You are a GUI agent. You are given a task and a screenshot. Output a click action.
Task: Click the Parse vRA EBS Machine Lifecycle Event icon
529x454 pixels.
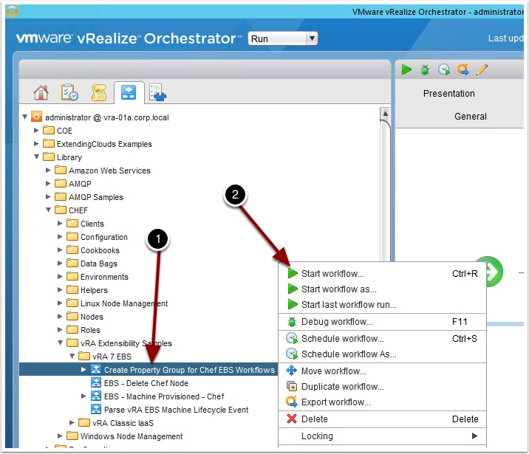coord(96,409)
